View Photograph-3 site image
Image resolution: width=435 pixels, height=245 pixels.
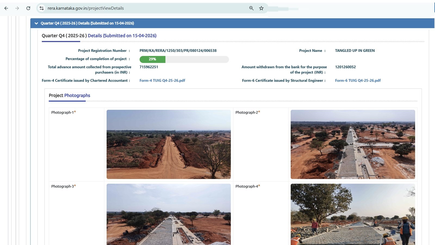pyautogui.click(x=169, y=214)
